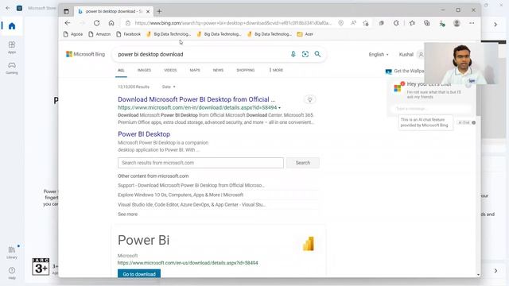Open the Edge home page
This screenshot has height=286, width=509.
coord(111,23)
